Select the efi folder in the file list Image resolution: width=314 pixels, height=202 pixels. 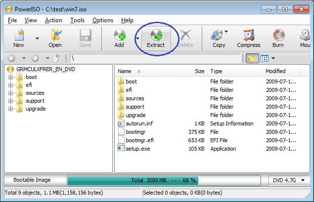point(129,90)
